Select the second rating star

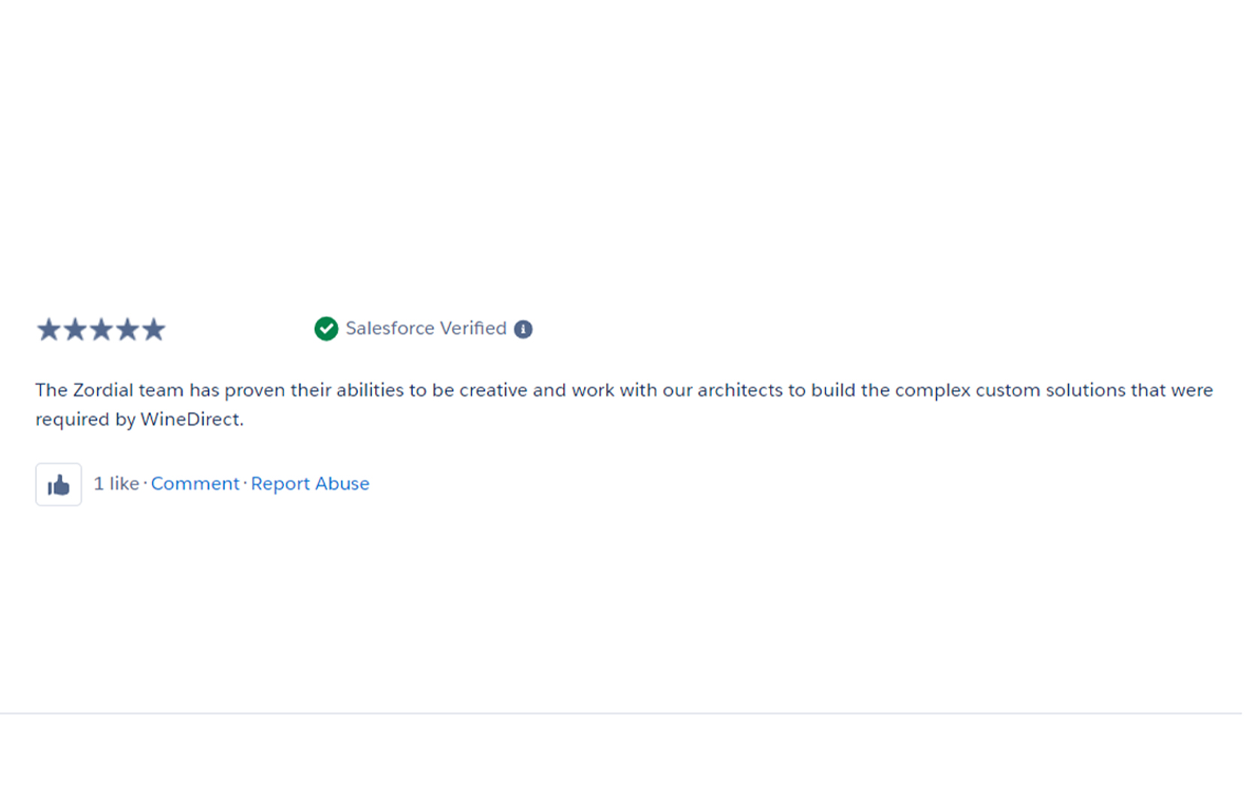click(x=74, y=329)
